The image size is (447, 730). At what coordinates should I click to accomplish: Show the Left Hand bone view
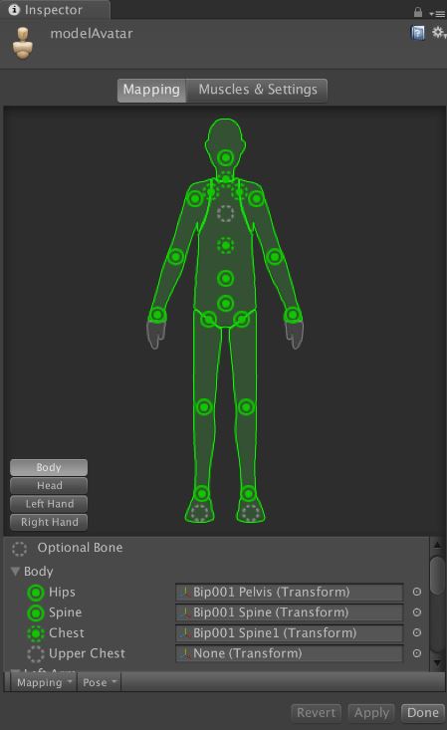pyautogui.click(x=49, y=504)
